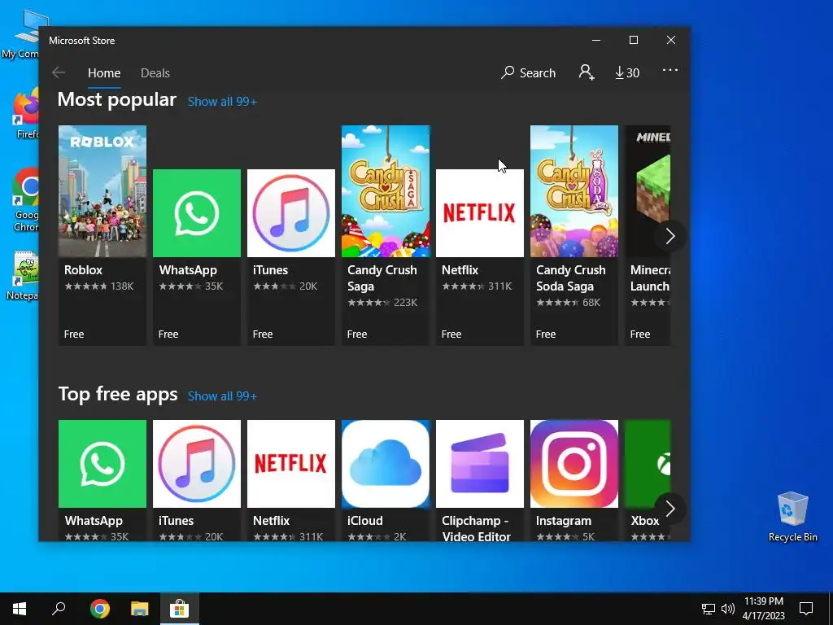Click the 'Candy Crush Saga' title text
This screenshot has height=625, width=833.
click(x=382, y=278)
